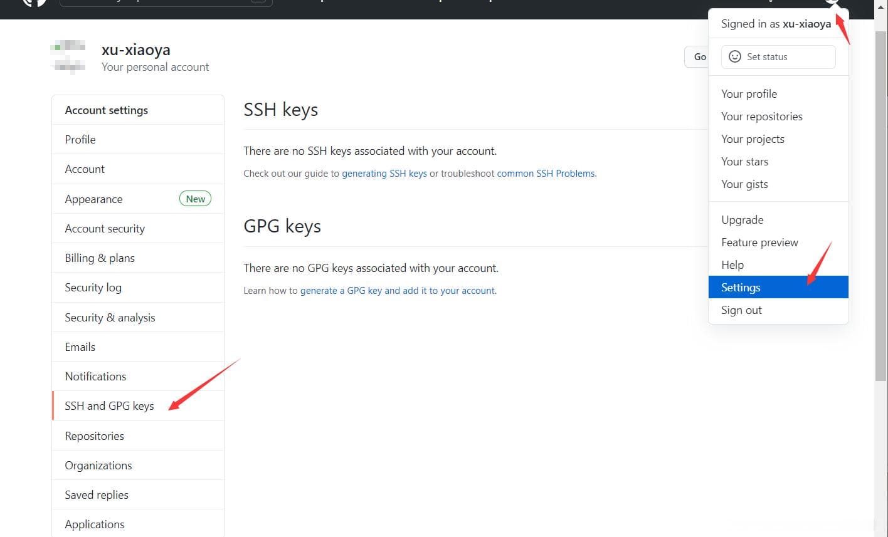The height and width of the screenshot is (537, 888).
Task: Open Repositories settings
Action: coord(138,436)
